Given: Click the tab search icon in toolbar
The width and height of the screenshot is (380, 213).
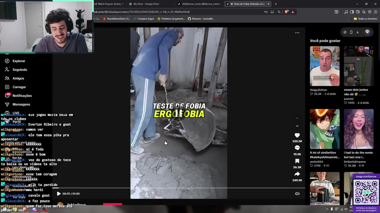Looking at the screenshot, I should tap(336, 12).
